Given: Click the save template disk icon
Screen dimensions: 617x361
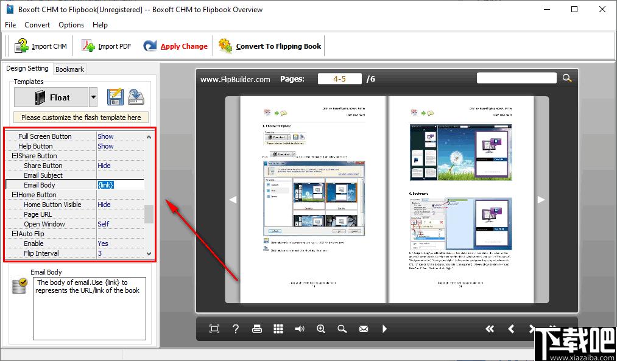Looking at the screenshot, I should click(x=115, y=97).
